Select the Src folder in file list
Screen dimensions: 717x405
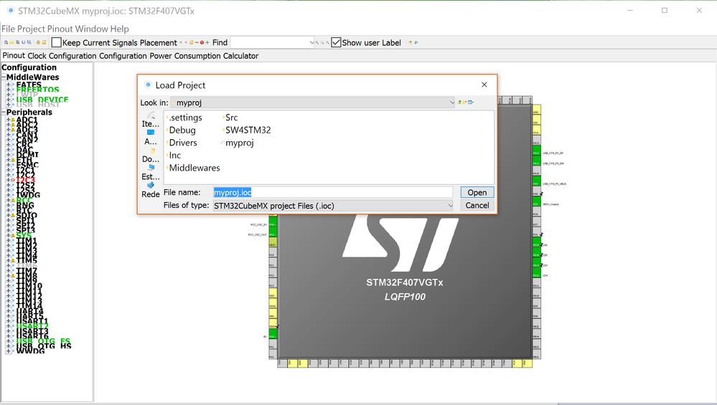(230, 118)
